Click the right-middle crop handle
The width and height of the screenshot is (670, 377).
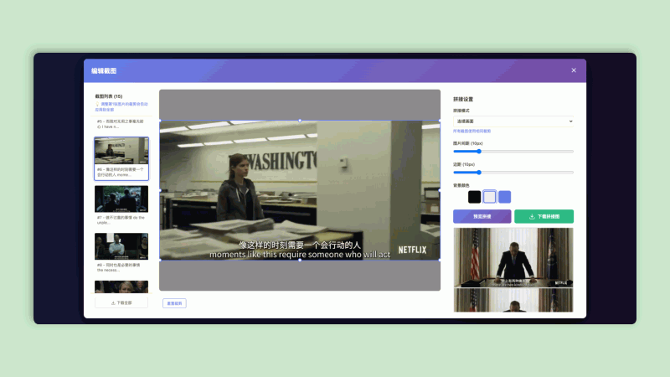coord(440,190)
